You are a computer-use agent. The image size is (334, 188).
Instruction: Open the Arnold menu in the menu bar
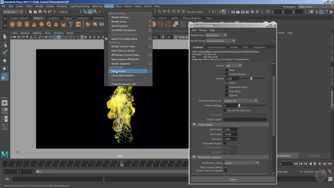[x=147, y=6]
